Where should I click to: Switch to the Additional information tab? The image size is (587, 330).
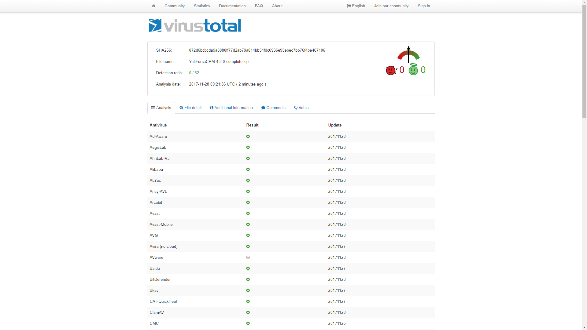click(231, 108)
